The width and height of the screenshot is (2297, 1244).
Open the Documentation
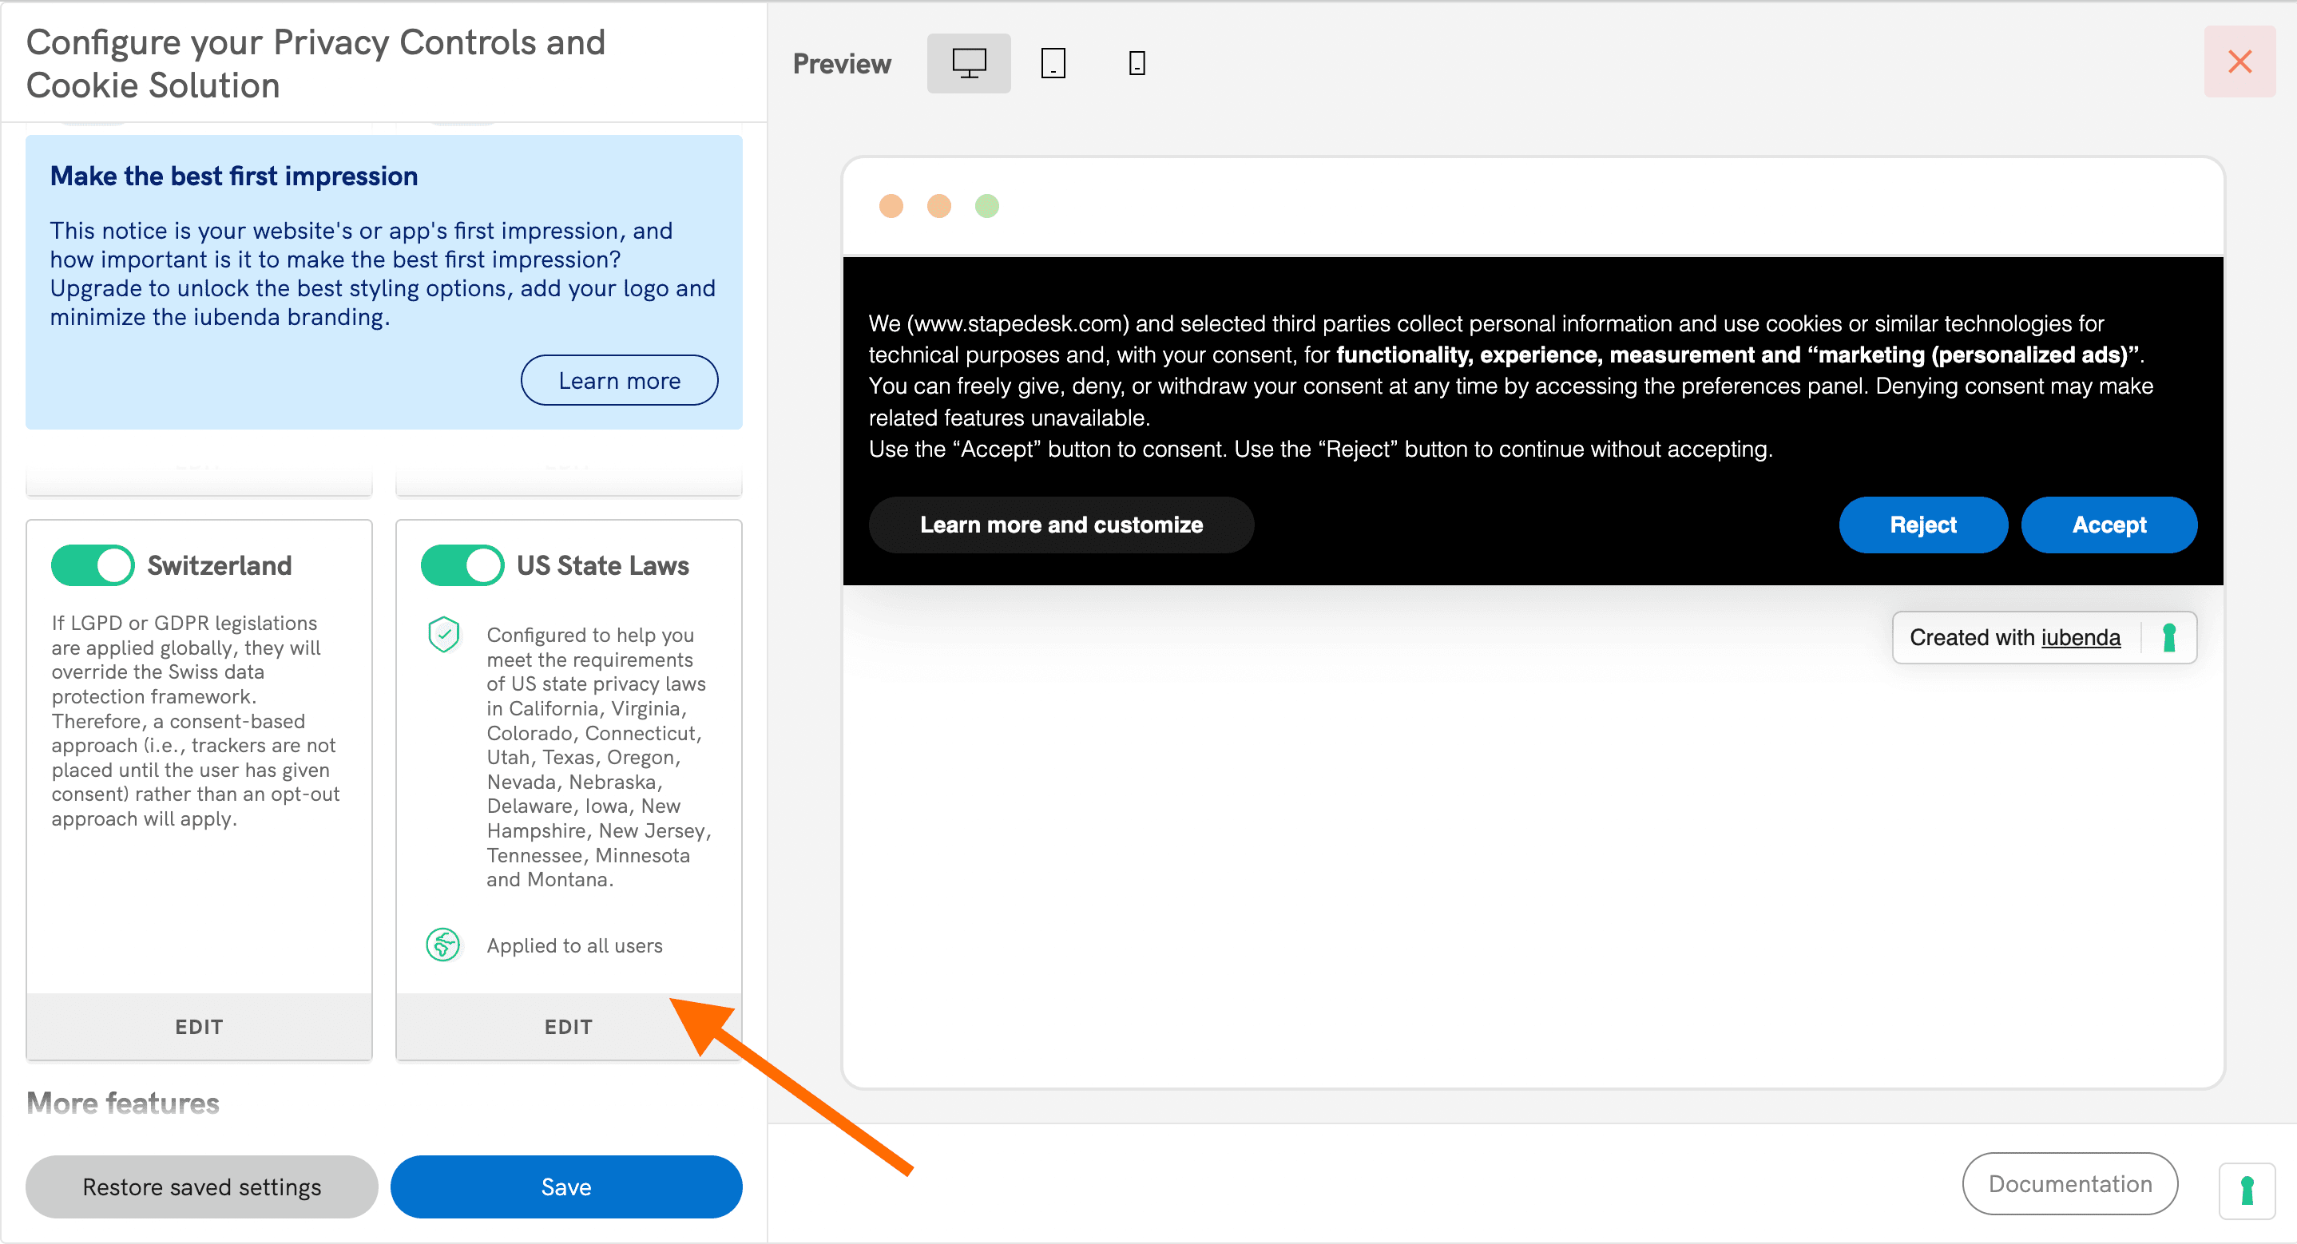2069,1183
